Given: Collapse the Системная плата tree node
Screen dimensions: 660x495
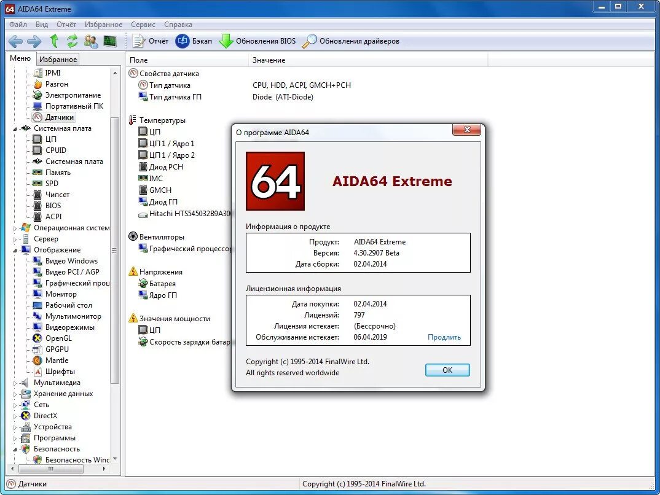Looking at the screenshot, I should coord(15,129).
